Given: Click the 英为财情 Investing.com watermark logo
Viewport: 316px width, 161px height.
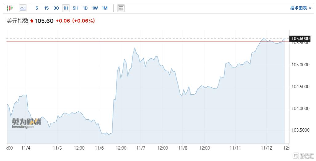Looking at the screenshot, I should click(x=26, y=123).
